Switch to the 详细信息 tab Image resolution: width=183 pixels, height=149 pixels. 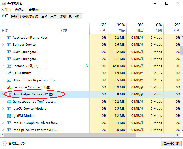point(66,16)
